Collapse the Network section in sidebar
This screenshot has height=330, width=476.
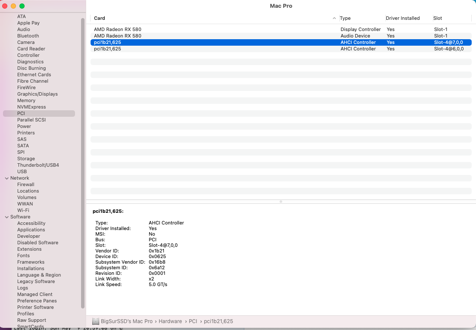[x=6, y=178]
